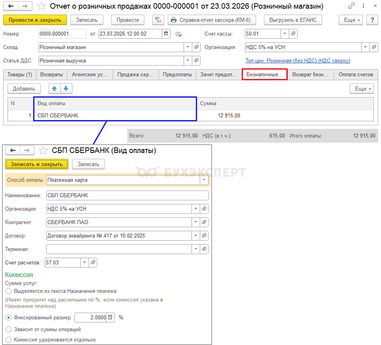Switch to the Возвраты tab
The height and width of the screenshot is (345, 381).
[52, 74]
